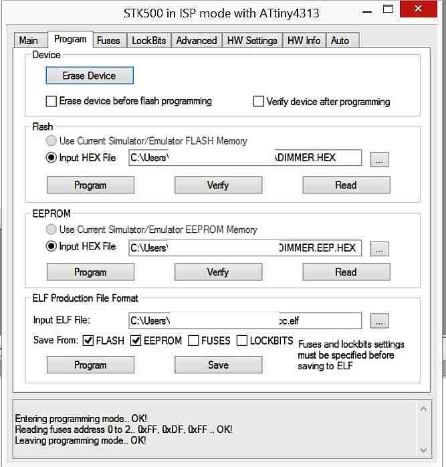This screenshot has width=446, height=467.
Task: Save the ELF production file
Action: [x=218, y=365]
